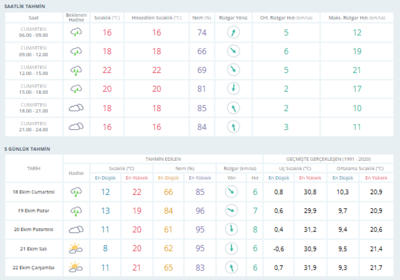Click the wind direction arrow for 22 Ekim Çarşamba
This screenshot has height=280, width=400.
point(231,267)
